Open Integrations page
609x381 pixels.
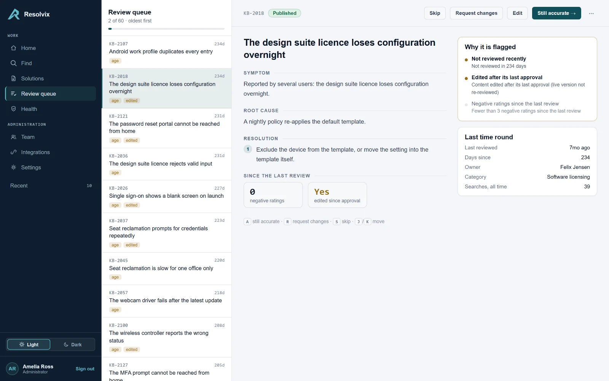(x=50, y=152)
